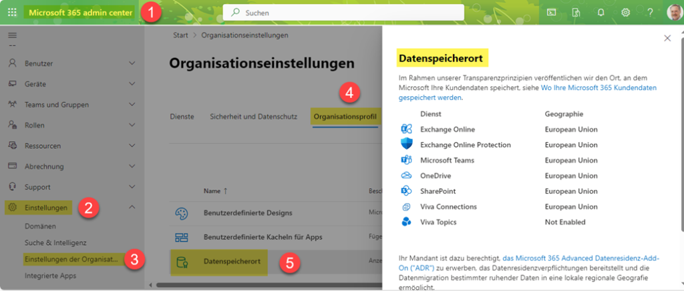
Task: Expand the Support chevron
Action: pyautogui.click(x=132, y=187)
